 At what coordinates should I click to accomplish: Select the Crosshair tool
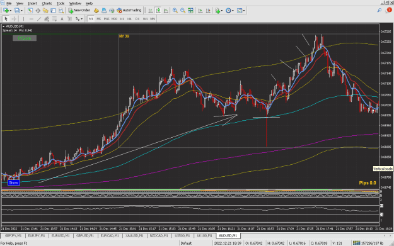coord(14,19)
